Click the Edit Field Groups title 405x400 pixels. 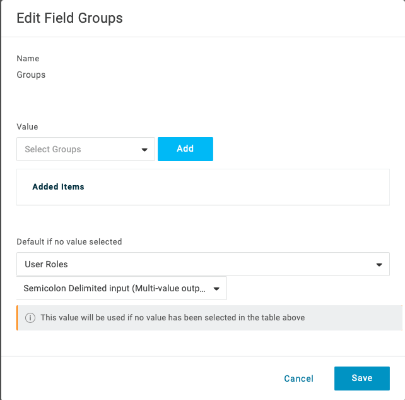pos(70,18)
